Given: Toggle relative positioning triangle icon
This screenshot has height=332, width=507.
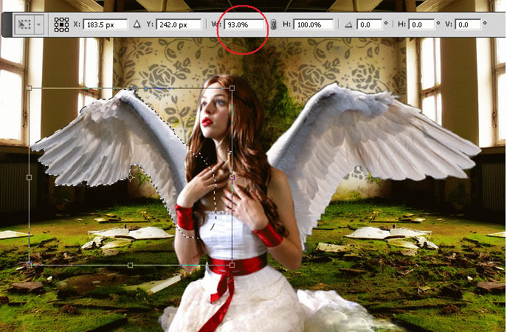Looking at the screenshot, I should [137, 24].
